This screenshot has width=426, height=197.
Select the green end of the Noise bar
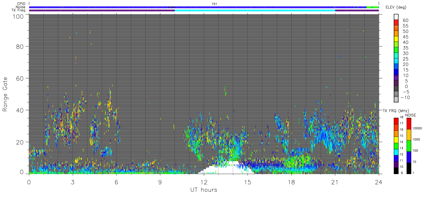coord(373,7)
